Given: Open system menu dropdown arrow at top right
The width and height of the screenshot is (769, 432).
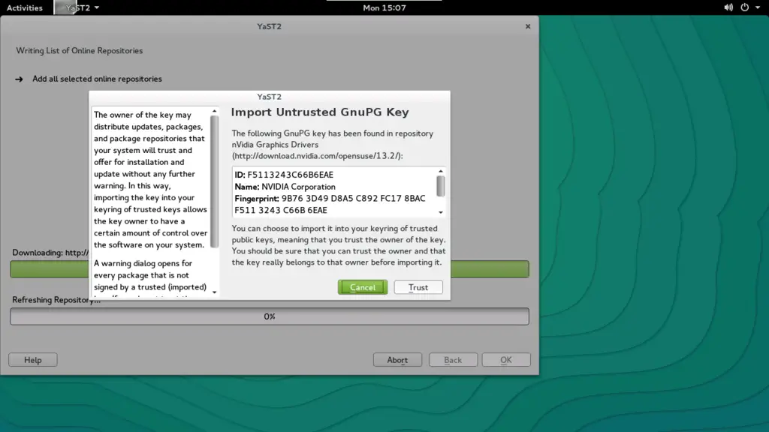Looking at the screenshot, I should click(x=758, y=7).
